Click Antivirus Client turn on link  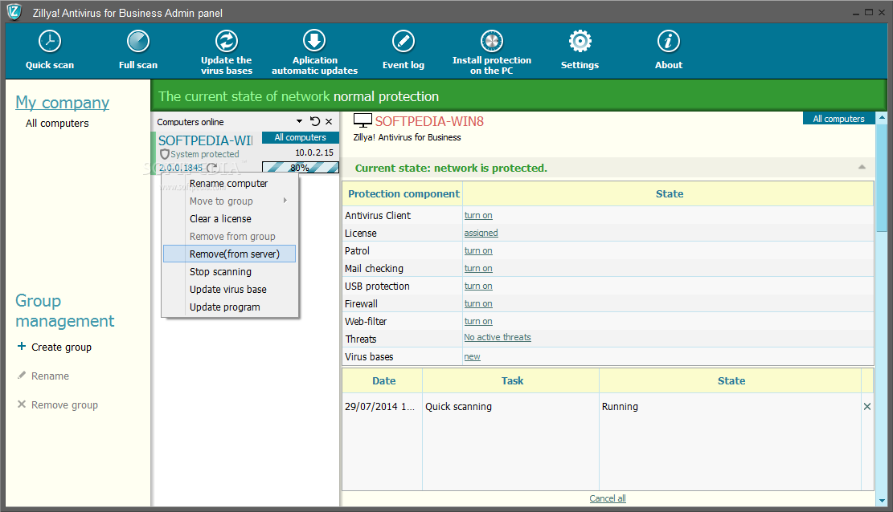pos(477,215)
